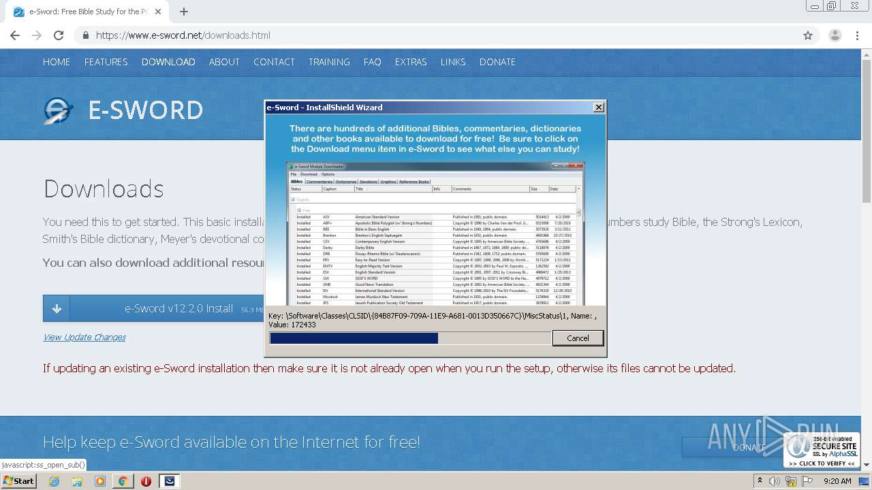Click the download arrow icon on the install button

[57, 308]
